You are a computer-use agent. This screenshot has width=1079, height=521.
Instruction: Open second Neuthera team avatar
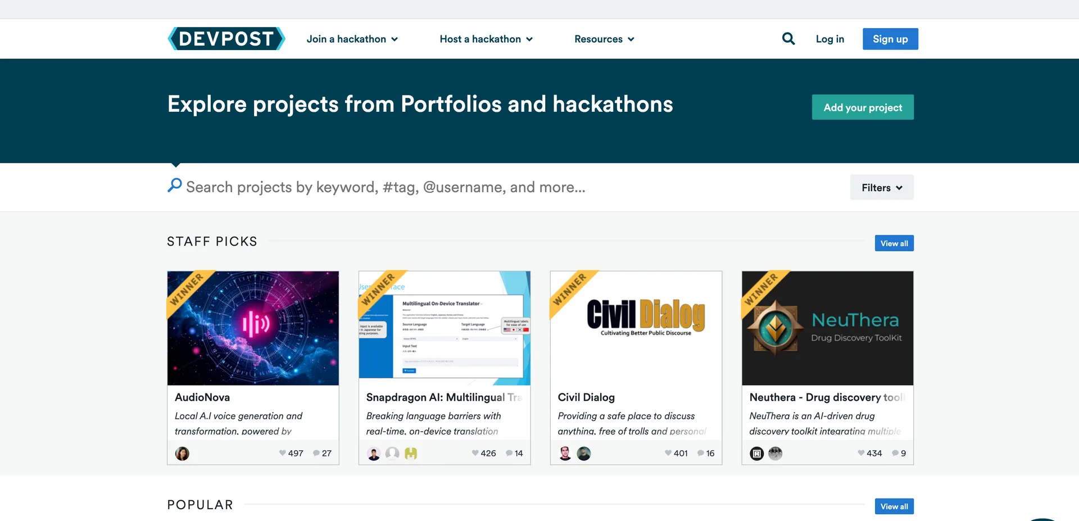[x=776, y=453]
